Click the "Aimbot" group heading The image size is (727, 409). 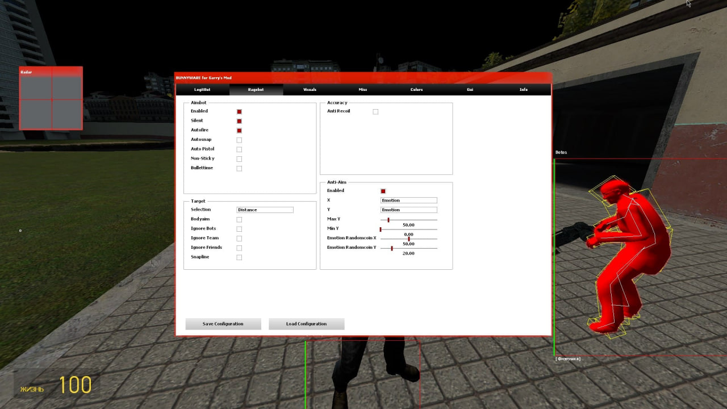tap(199, 103)
